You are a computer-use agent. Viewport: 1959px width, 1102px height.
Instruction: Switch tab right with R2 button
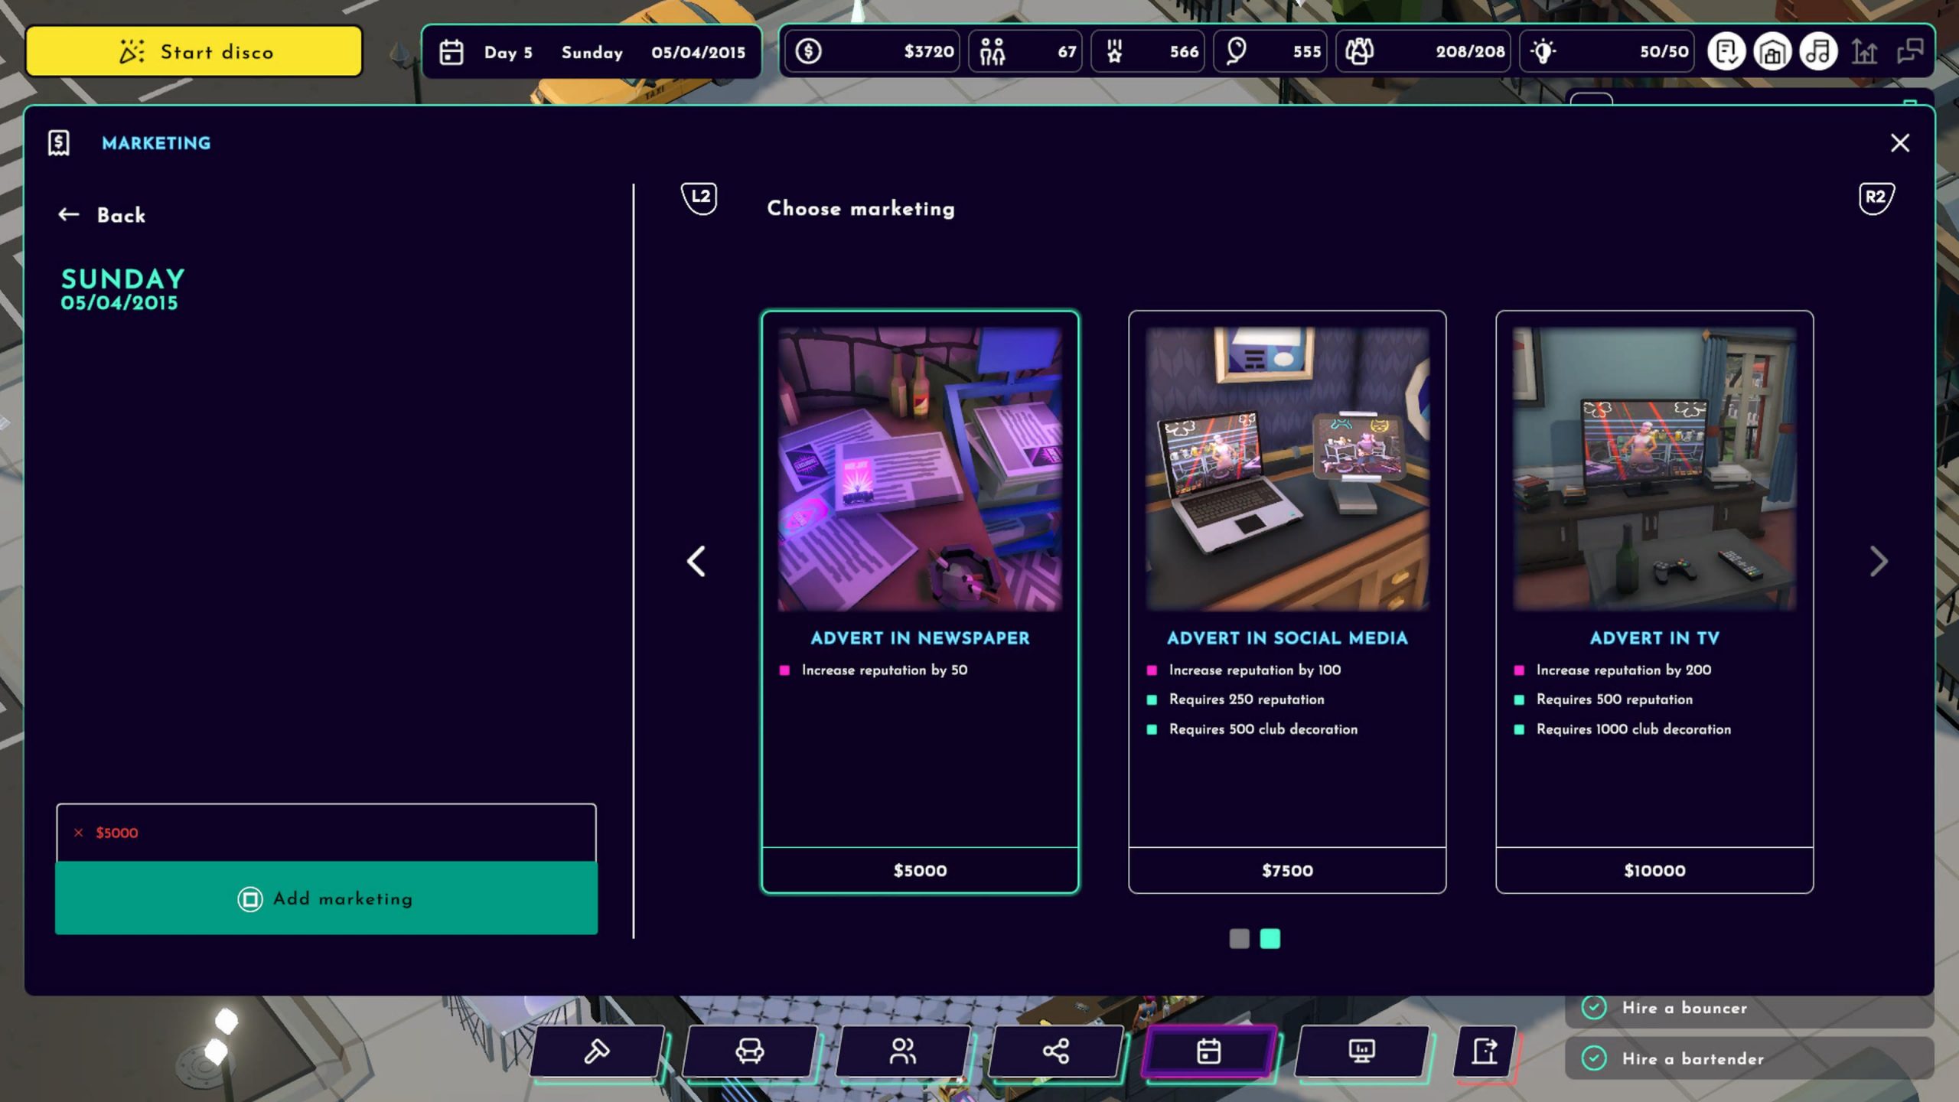pyautogui.click(x=1876, y=197)
